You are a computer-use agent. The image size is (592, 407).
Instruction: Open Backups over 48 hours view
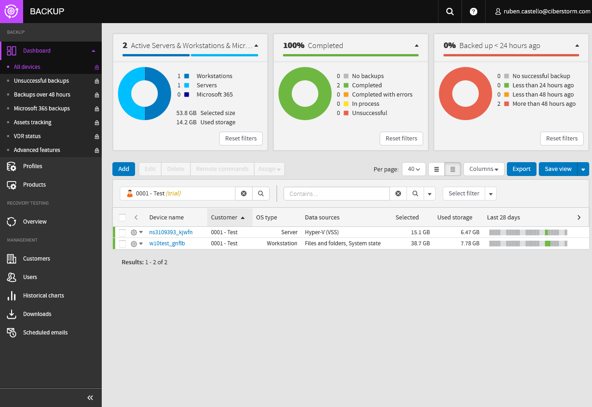click(42, 95)
